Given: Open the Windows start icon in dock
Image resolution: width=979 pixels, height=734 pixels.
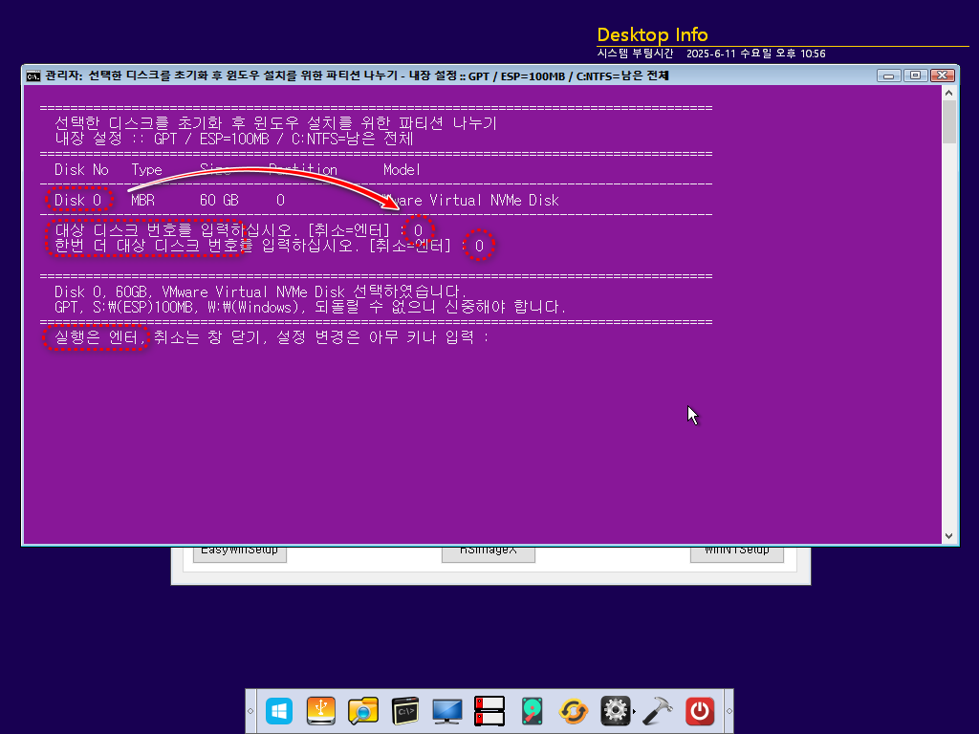Looking at the screenshot, I should pos(279,711).
